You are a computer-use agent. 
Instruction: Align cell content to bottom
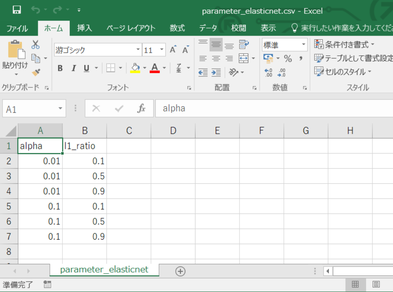(x=229, y=45)
